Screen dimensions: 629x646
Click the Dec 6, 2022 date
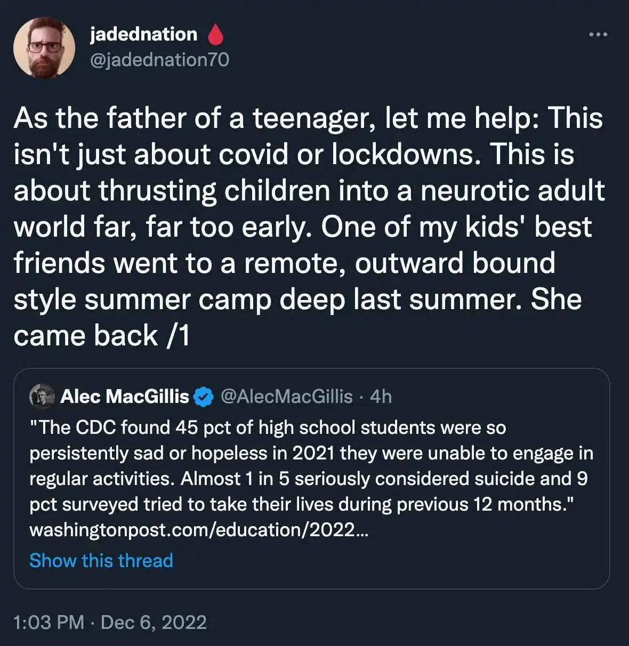coord(154,622)
